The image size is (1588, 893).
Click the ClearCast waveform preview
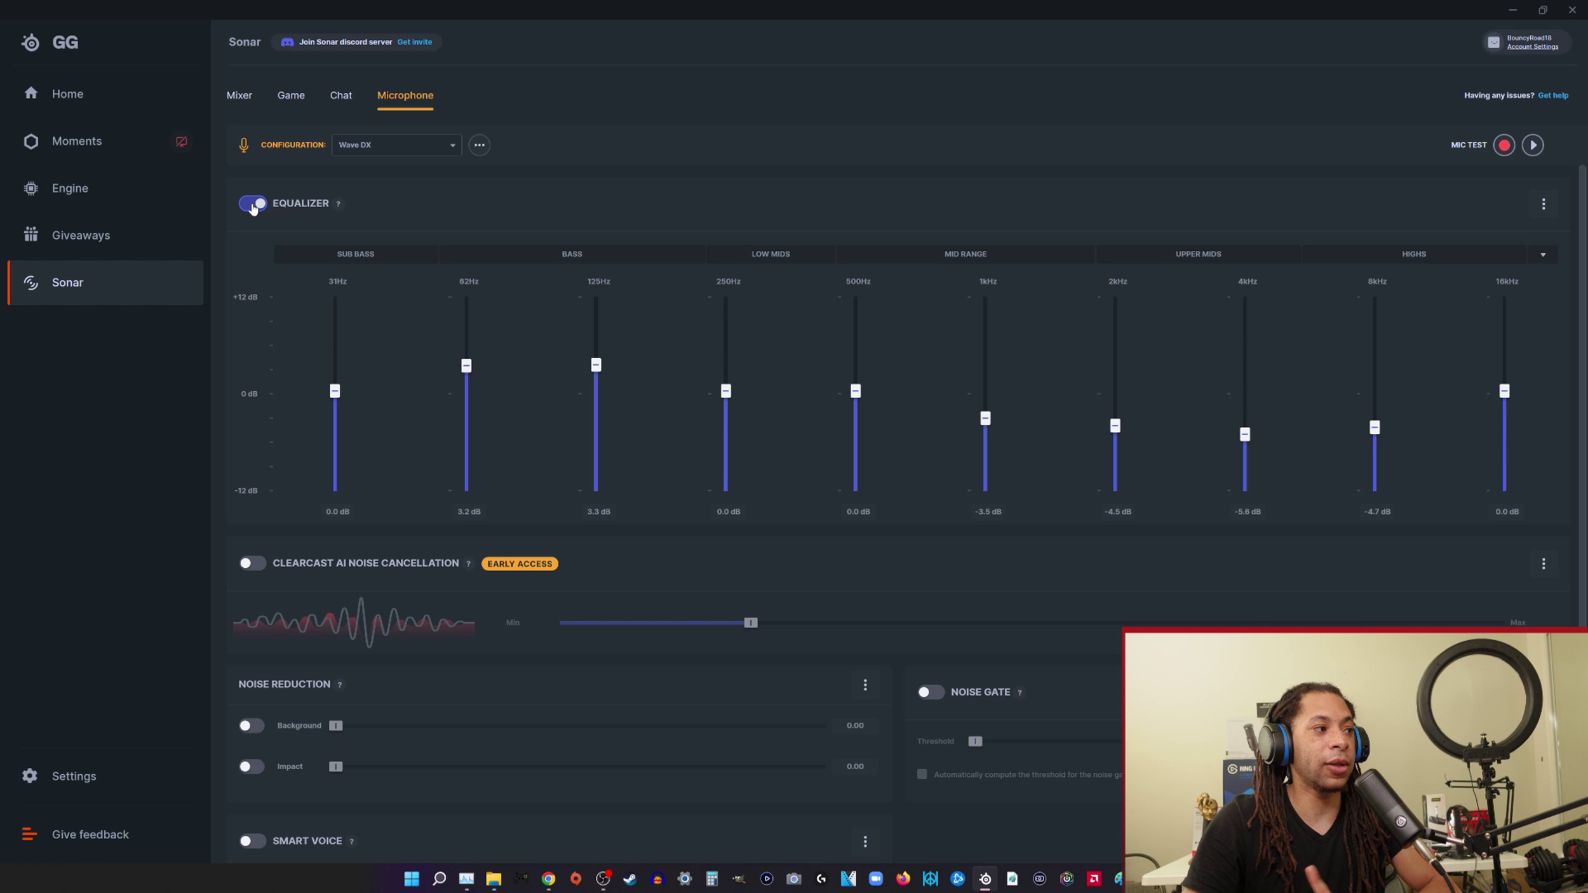[x=353, y=623]
